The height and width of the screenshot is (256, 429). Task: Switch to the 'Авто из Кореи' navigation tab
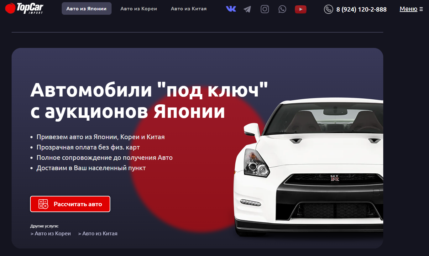click(x=139, y=8)
